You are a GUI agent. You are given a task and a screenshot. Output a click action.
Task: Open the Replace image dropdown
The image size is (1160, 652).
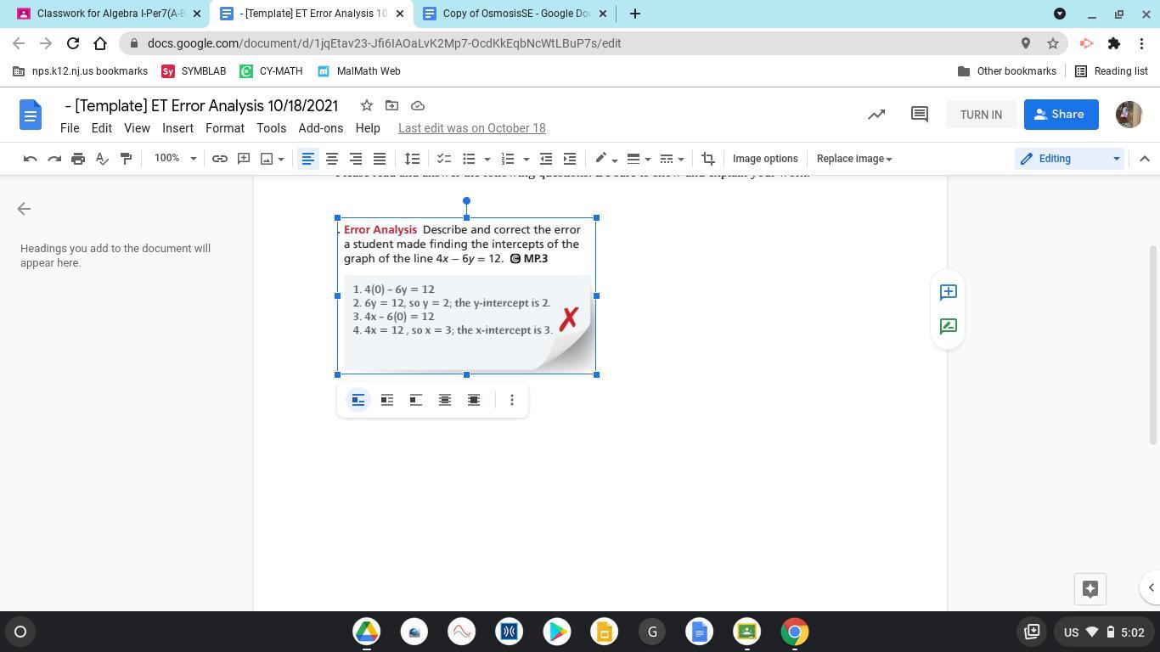854,159
